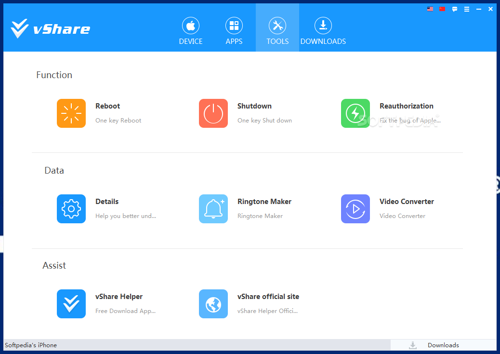Image resolution: width=500 pixels, height=354 pixels.
Task: Click the 'Data' section heading
Action: click(54, 170)
